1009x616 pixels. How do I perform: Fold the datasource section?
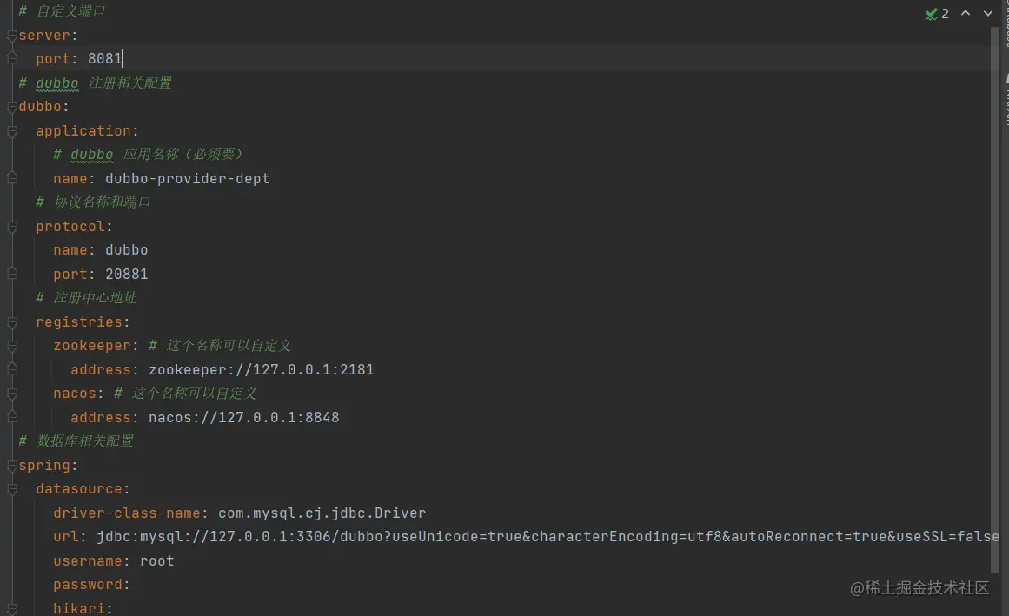(12, 489)
